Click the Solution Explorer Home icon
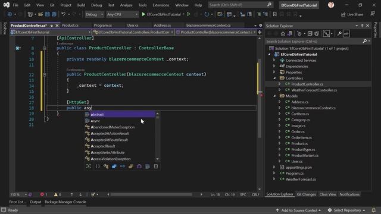381x214 pixels. (x=283, y=34)
